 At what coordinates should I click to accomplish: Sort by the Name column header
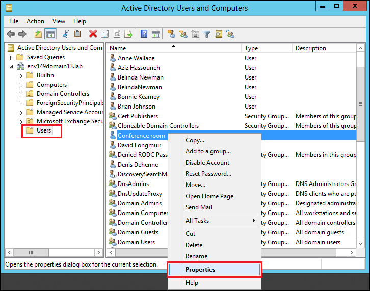click(x=174, y=48)
